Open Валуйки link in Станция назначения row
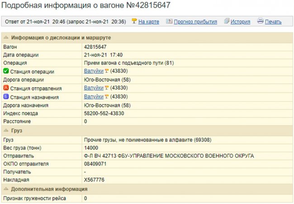 (x=94, y=97)
